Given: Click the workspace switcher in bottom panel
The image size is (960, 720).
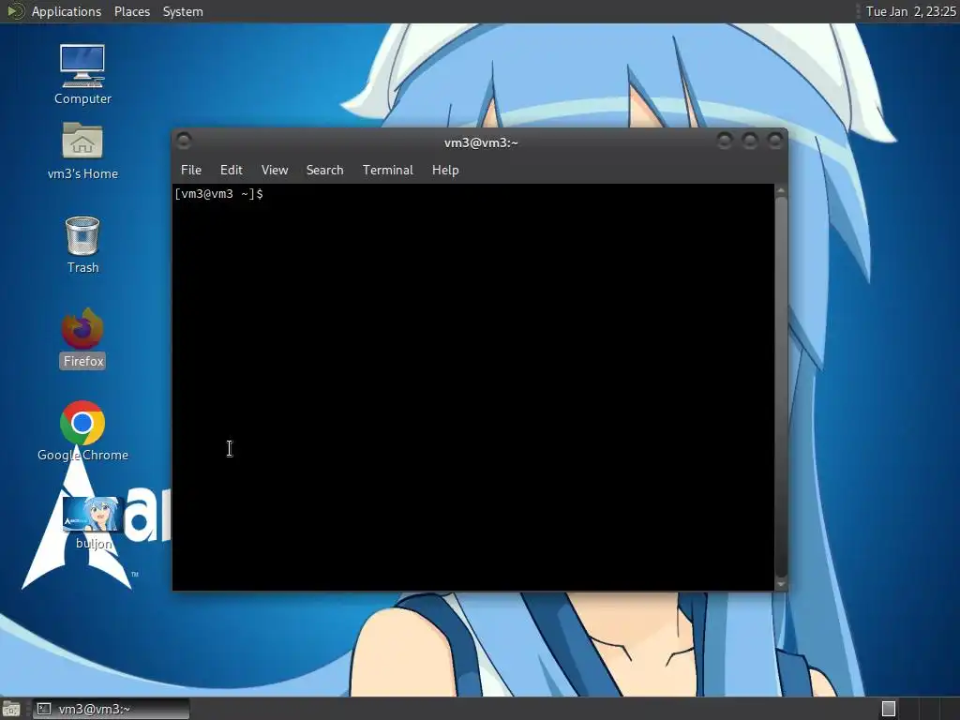Looking at the screenshot, I should 917,709.
